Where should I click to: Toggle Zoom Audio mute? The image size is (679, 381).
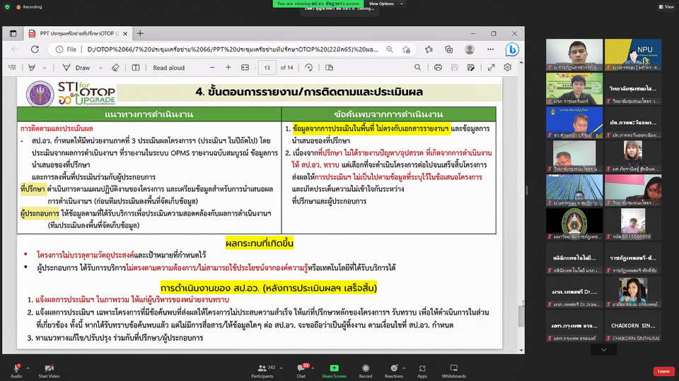16,370
